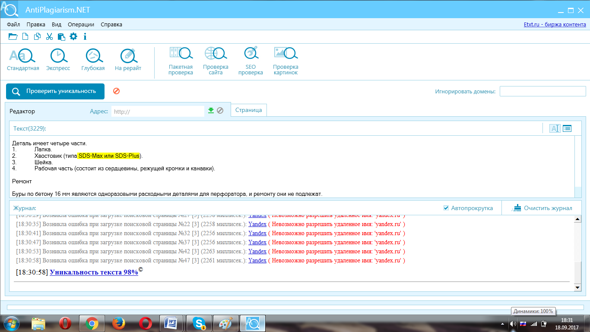590x332 pixels.
Task: Cut selection with the scissors icon
Action: click(49, 37)
